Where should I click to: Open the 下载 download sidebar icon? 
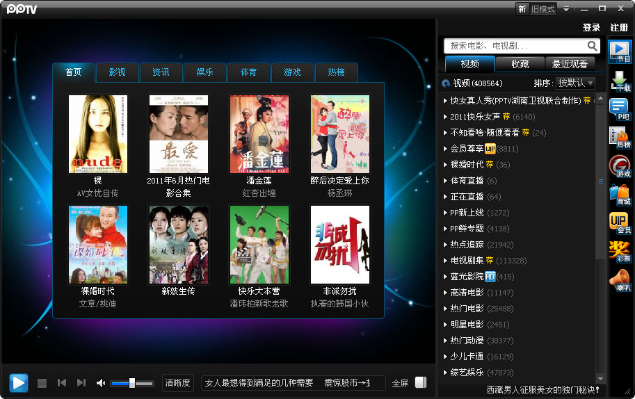(x=620, y=81)
